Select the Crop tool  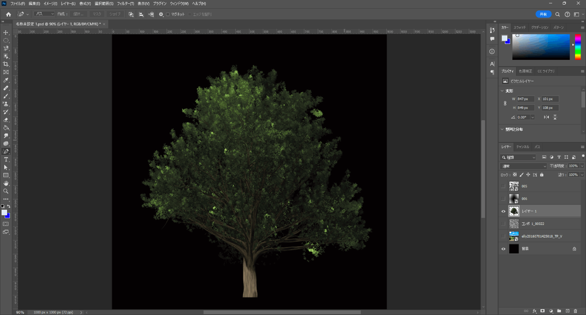[6, 64]
